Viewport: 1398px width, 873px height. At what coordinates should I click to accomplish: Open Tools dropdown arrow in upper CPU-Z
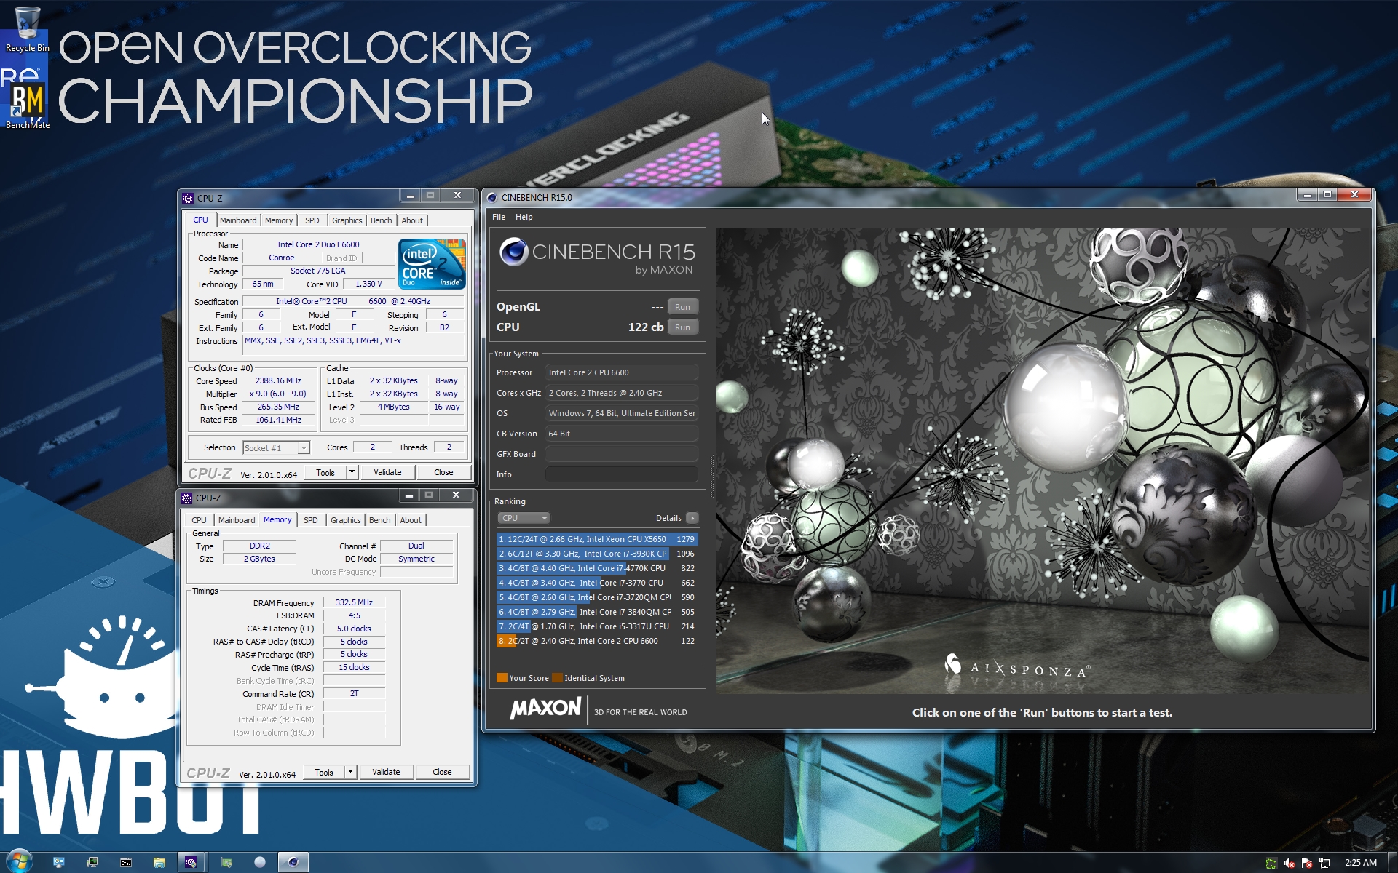352,472
